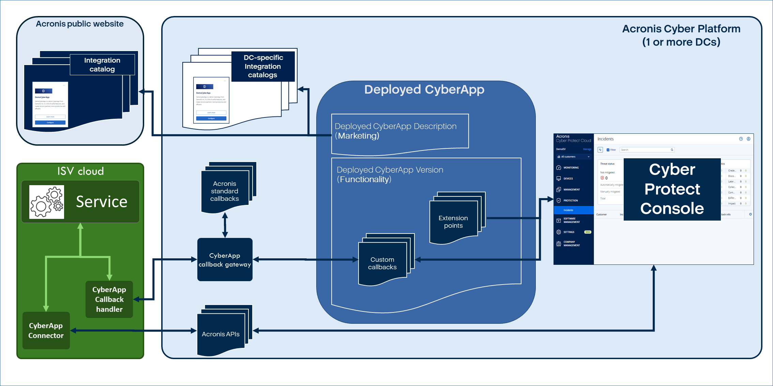Open the three-dot menu on public website catalog card
This screenshot has width=773, height=386.
(x=63, y=84)
